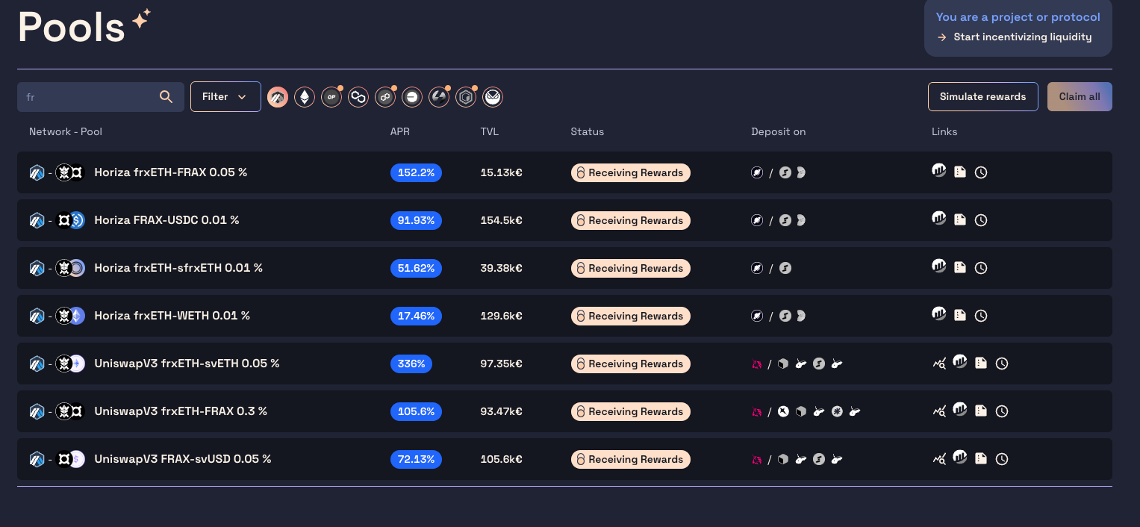Open analytics chart icon for UniswapV3 frxETH-FRAX 0.3 %

(960, 410)
